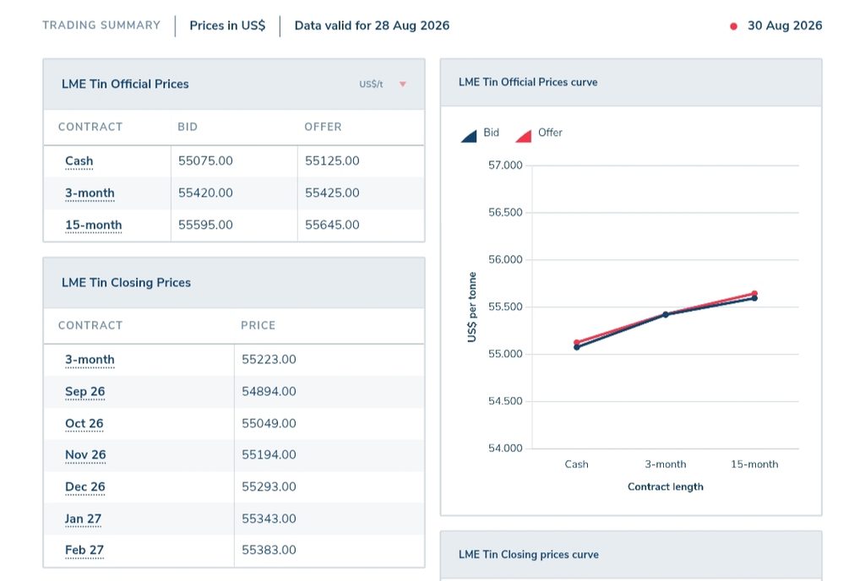Image resolution: width=865 pixels, height=581 pixels.
Task: Open the Nov 26 contract link
Action: click(85, 455)
